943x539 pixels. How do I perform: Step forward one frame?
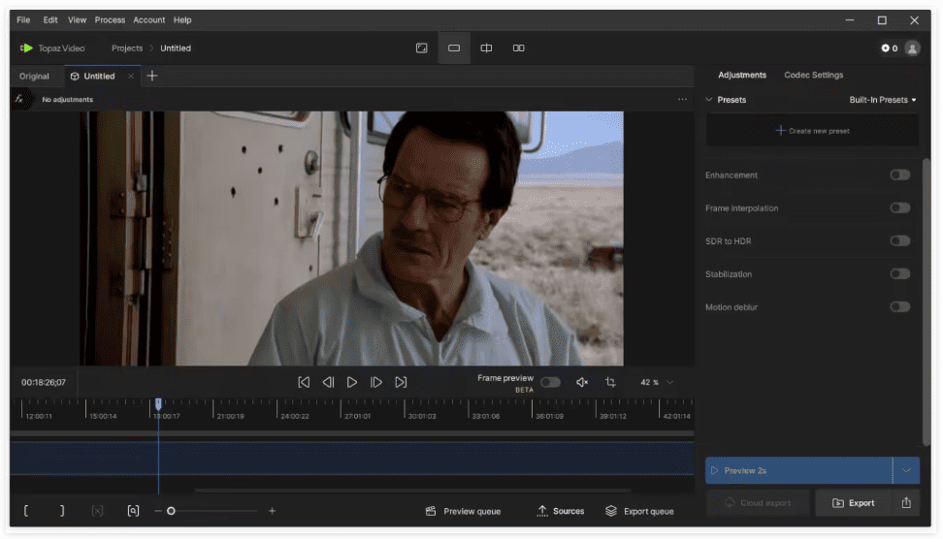[375, 382]
